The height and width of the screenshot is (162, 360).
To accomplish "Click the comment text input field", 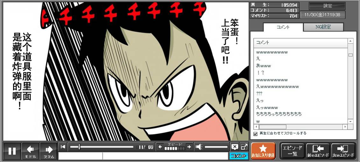I will click(165, 156).
